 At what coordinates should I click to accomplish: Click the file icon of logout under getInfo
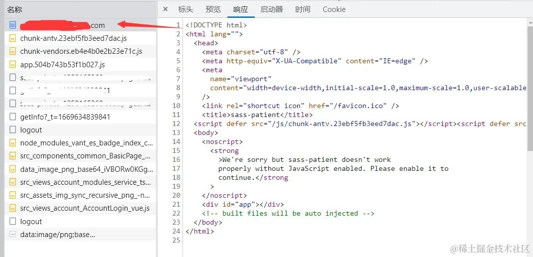click(12, 129)
